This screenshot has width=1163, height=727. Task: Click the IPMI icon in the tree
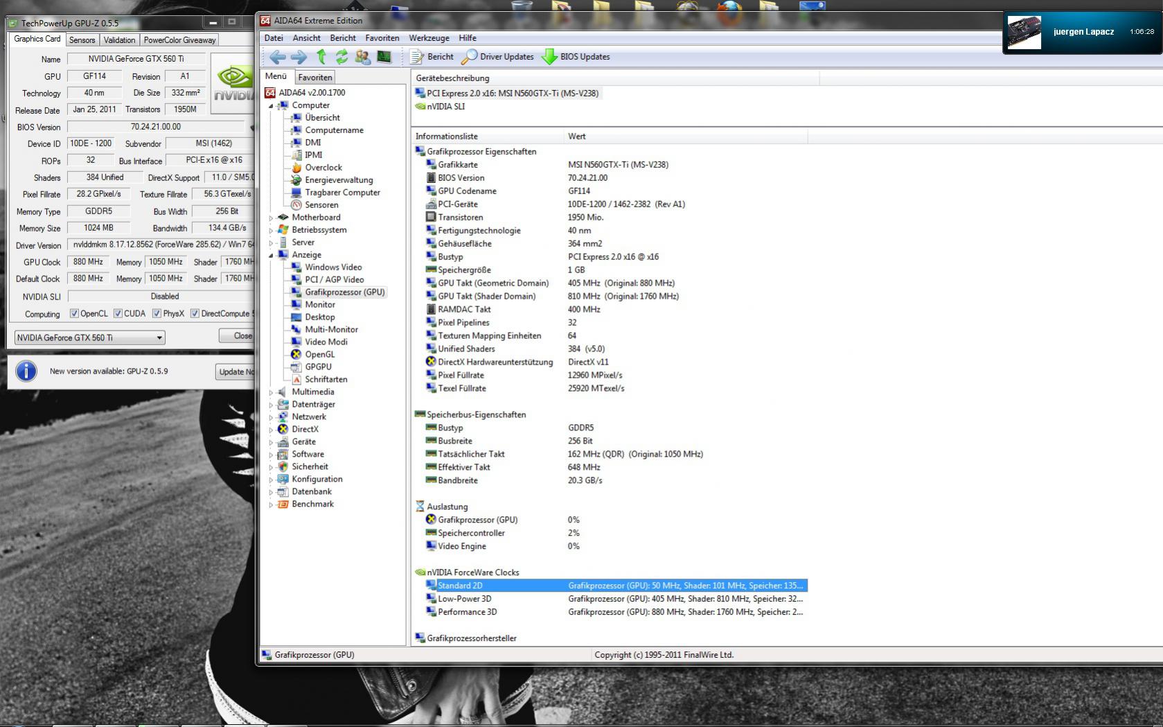click(296, 155)
